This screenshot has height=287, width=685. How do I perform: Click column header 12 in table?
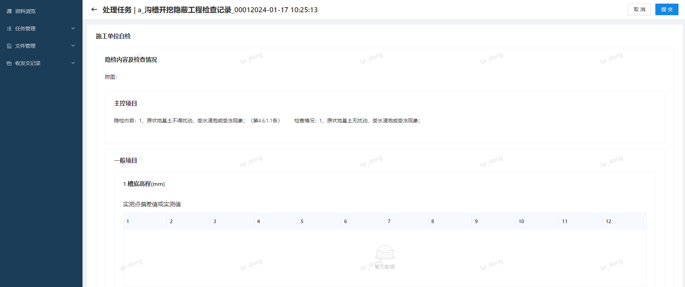pyautogui.click(x=625, y=221)
